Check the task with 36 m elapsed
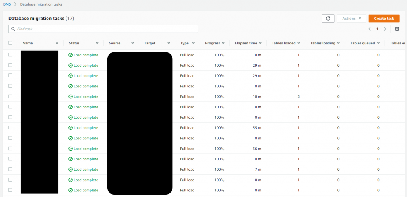This screenshot has height=197, width=407. coord(10,148)
